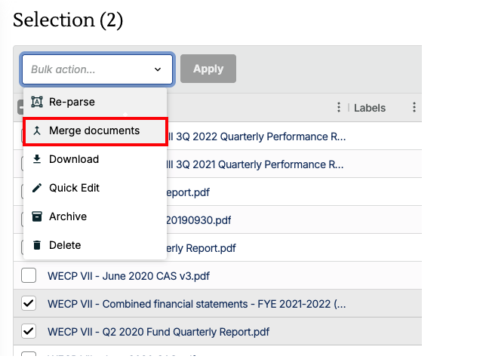This screenshot has width=483, height=362.
Task: Click the Quick Edit pencil icon
Action: coord(37,188)
